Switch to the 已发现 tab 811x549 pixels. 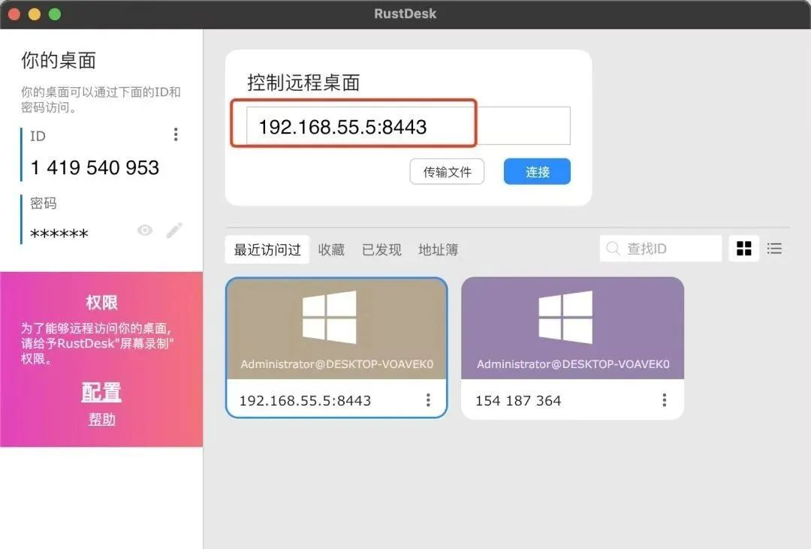pos(381,250)
